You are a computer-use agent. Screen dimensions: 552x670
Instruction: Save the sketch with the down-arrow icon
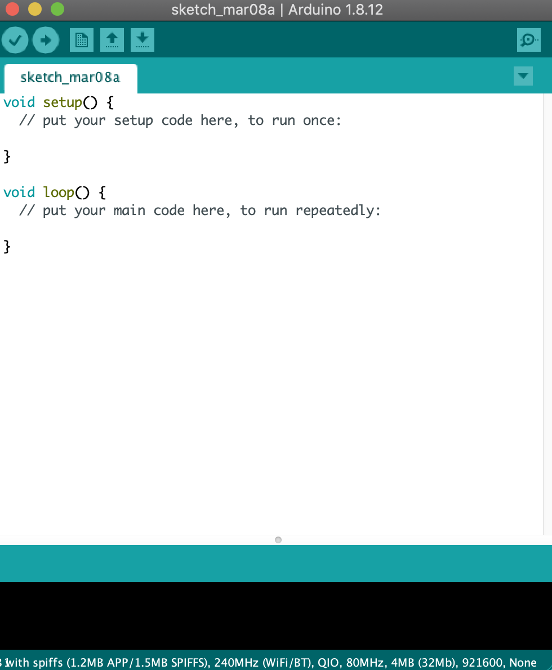tap(143, 40)
